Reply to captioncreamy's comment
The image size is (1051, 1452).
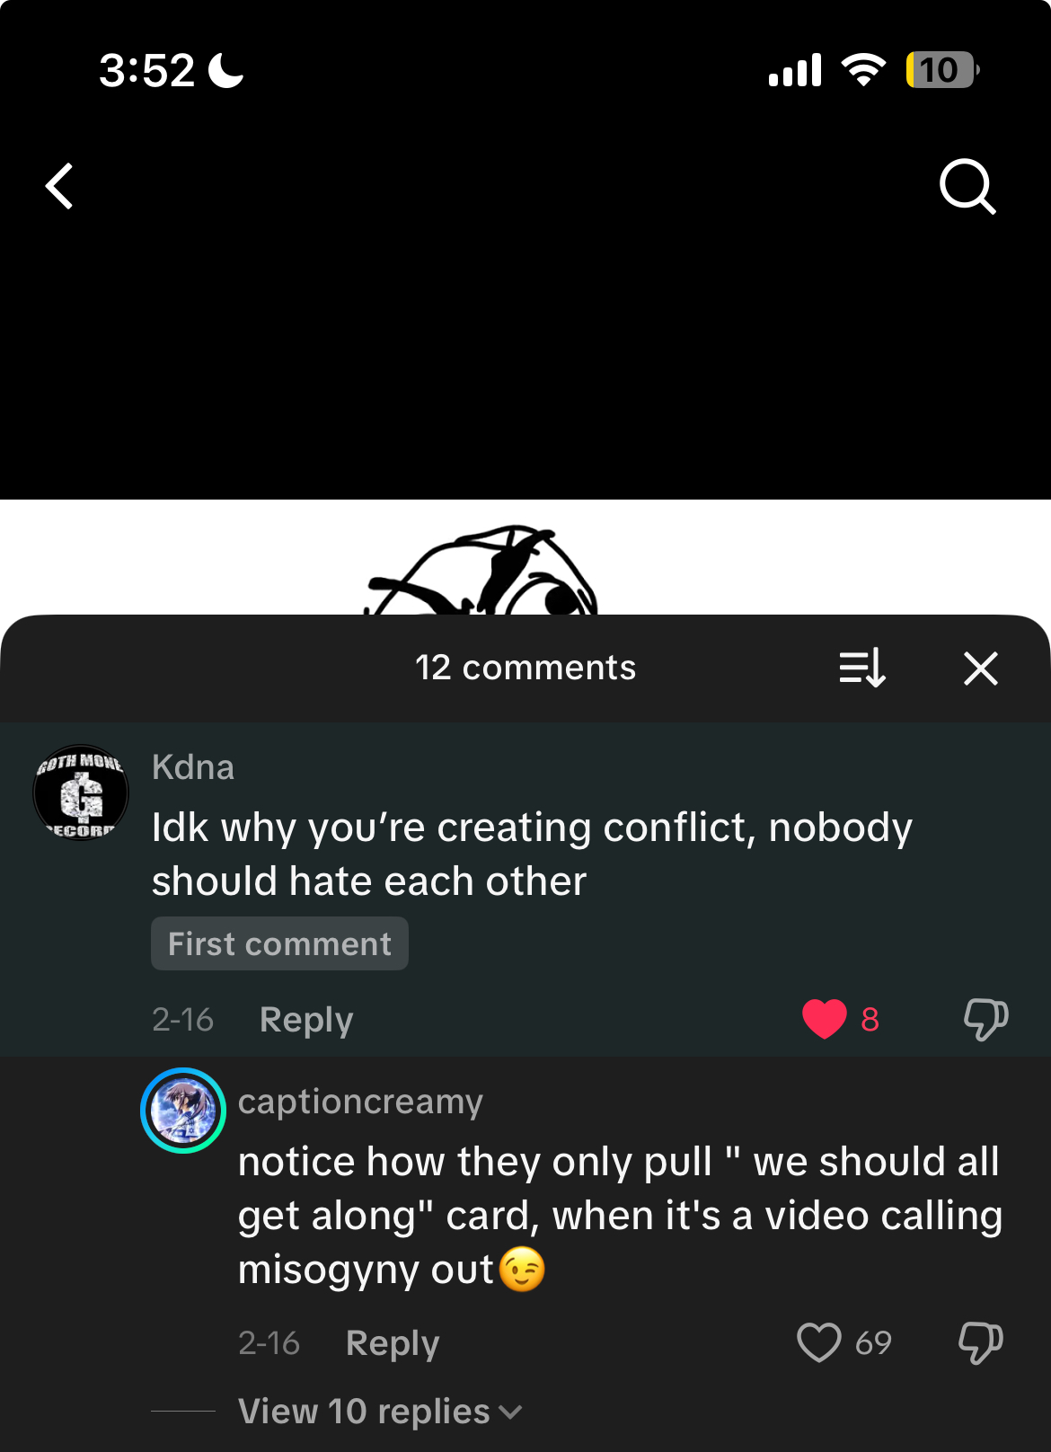click(393, 1343)
